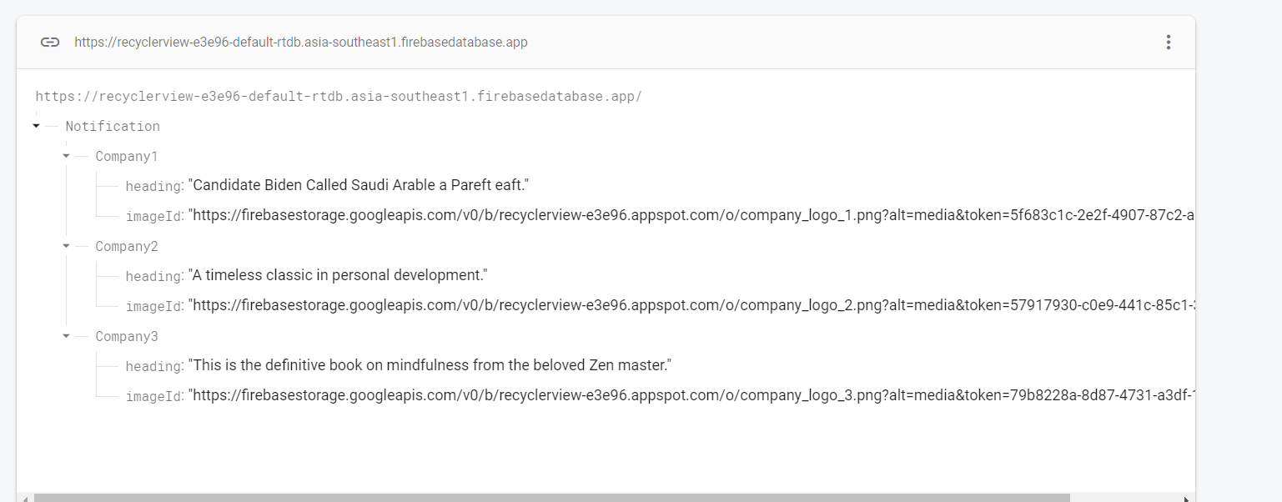Click the database URL in the header bar
Screen dimensions: 1282x502
tap(300, 43)
